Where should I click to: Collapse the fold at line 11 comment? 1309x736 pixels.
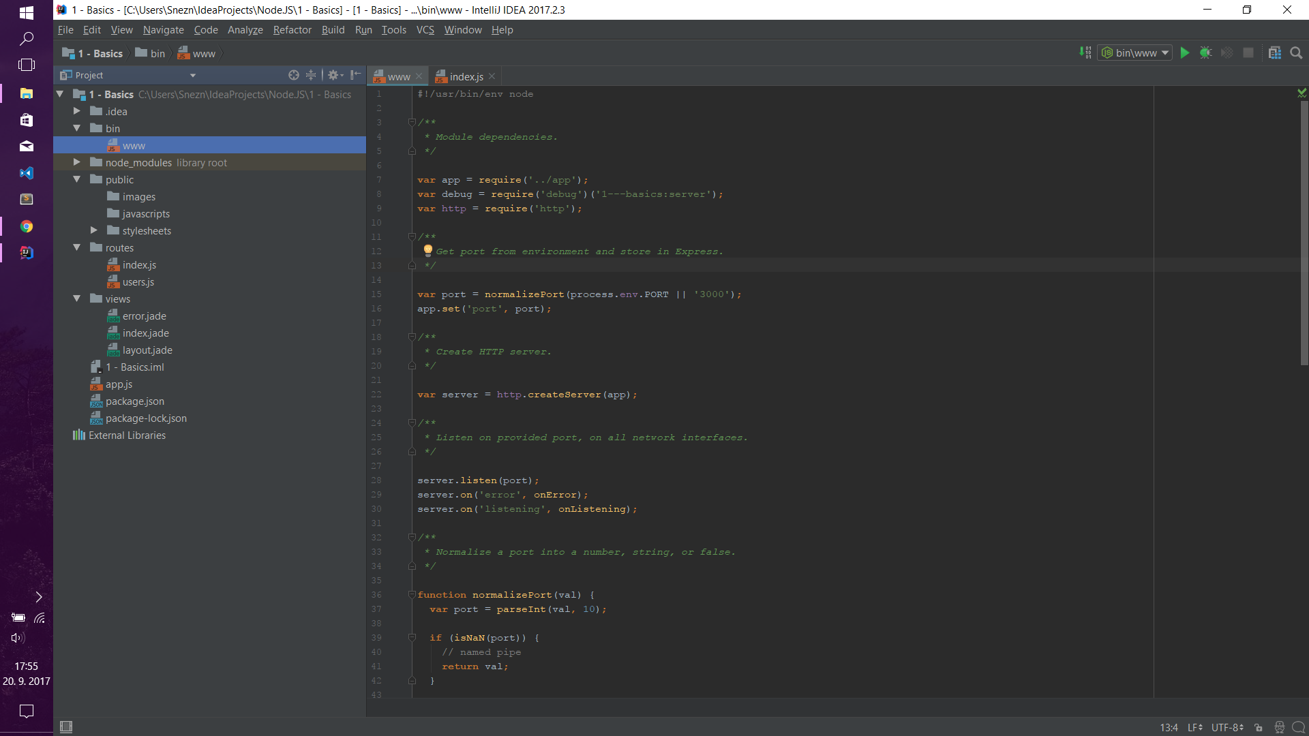click(x=412, y=237)
